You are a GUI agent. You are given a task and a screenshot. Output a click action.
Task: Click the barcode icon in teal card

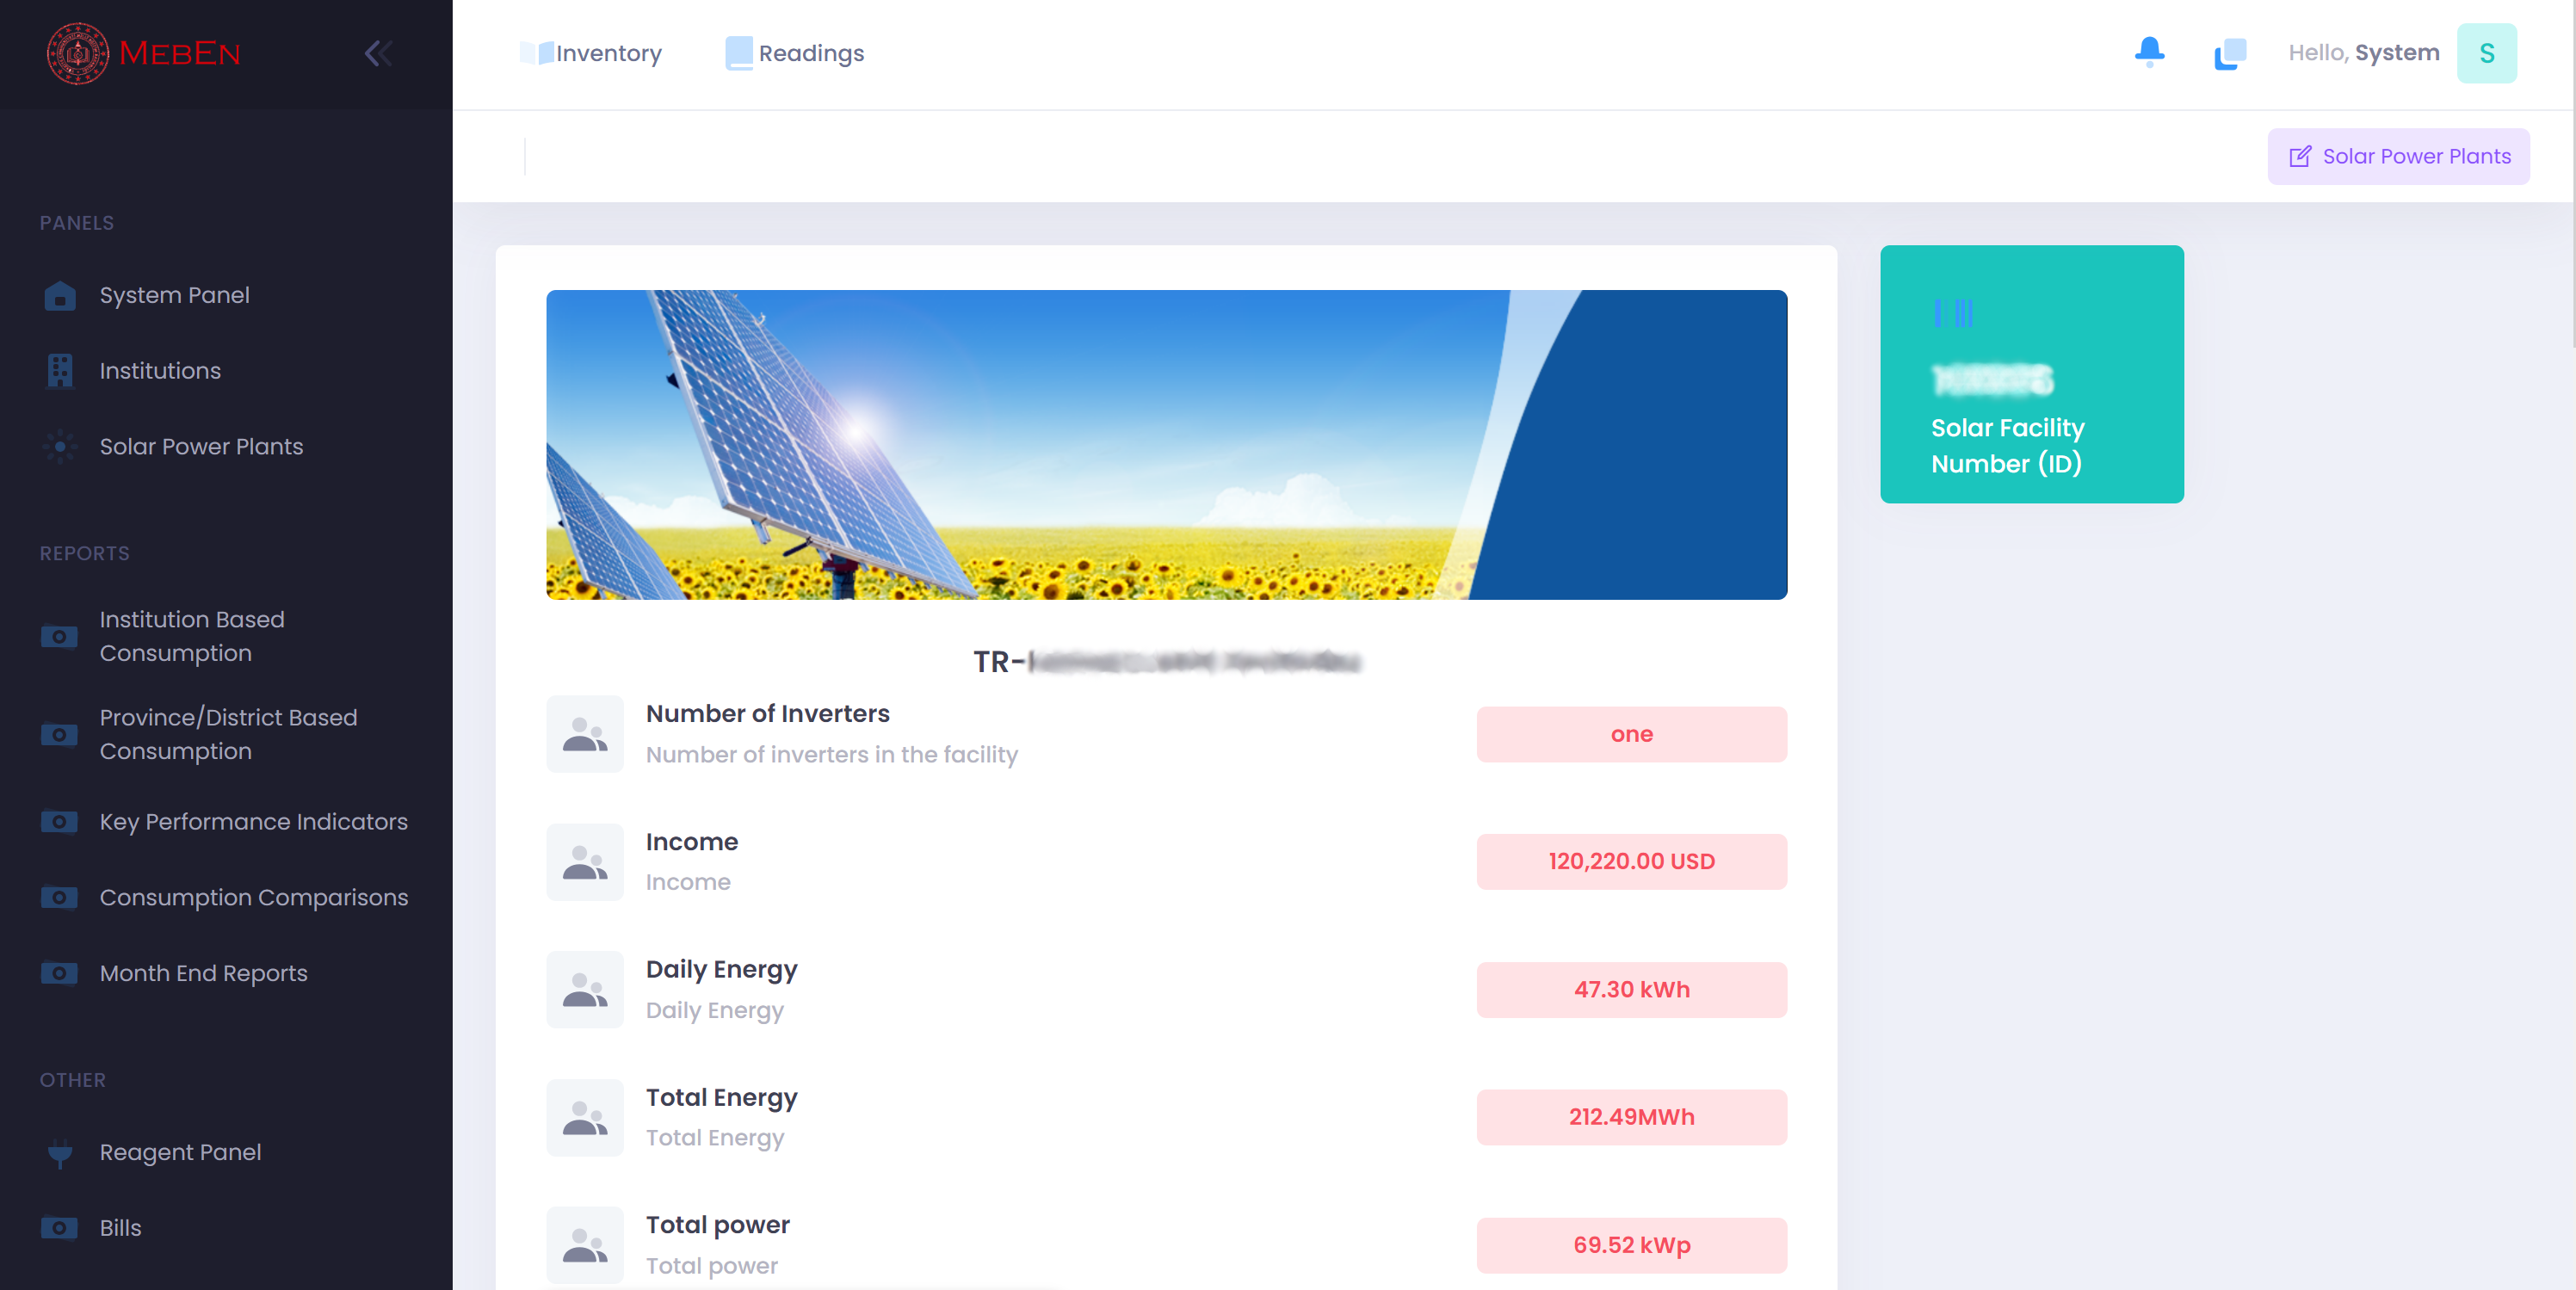coord(1953,314)
